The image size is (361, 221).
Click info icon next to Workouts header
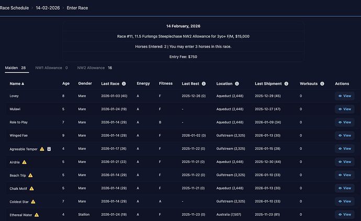pyautogui.click(x=321, y=84)
